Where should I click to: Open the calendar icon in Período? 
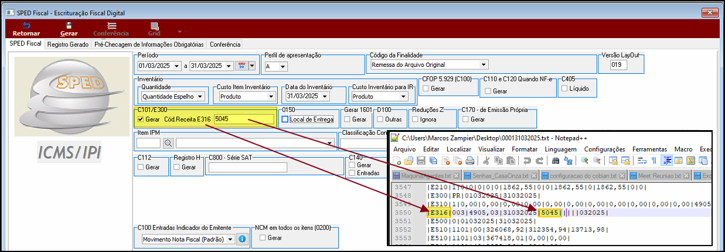coord(241,66)
